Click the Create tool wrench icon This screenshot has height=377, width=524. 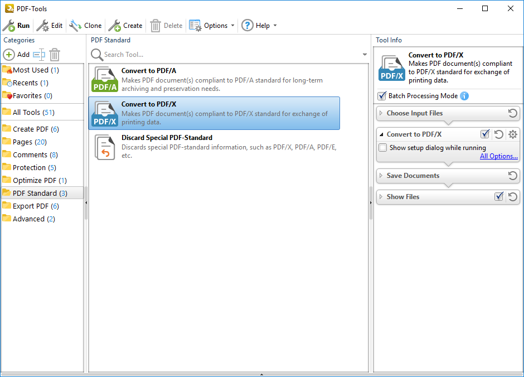pos(114,26)
